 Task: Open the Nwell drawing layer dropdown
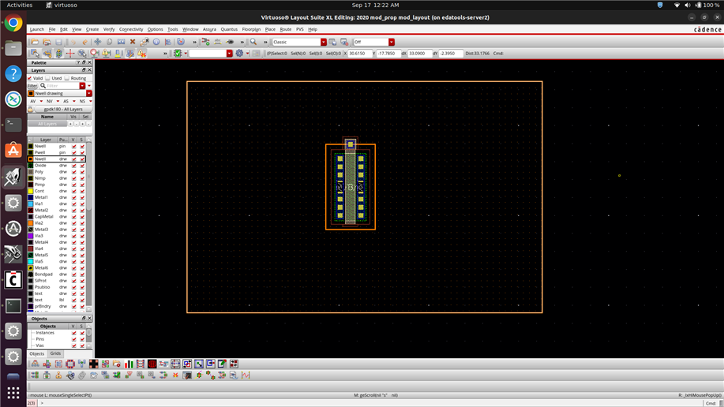[x=89, y=93]
